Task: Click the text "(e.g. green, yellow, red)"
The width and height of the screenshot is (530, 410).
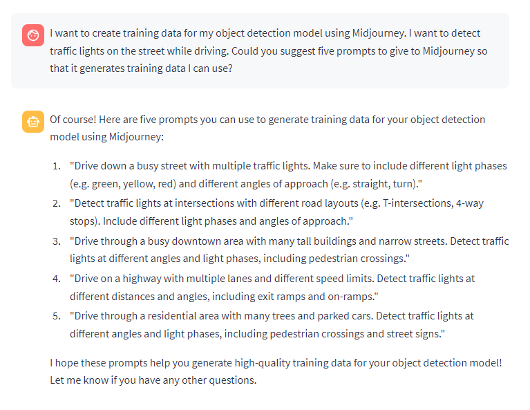Action: (123, 184)
